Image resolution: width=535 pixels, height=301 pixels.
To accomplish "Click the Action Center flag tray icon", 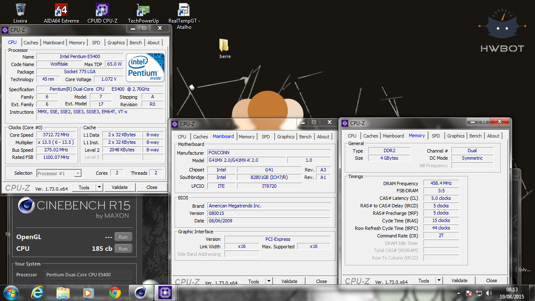I will pyautogui.click(x=469, y=293).
